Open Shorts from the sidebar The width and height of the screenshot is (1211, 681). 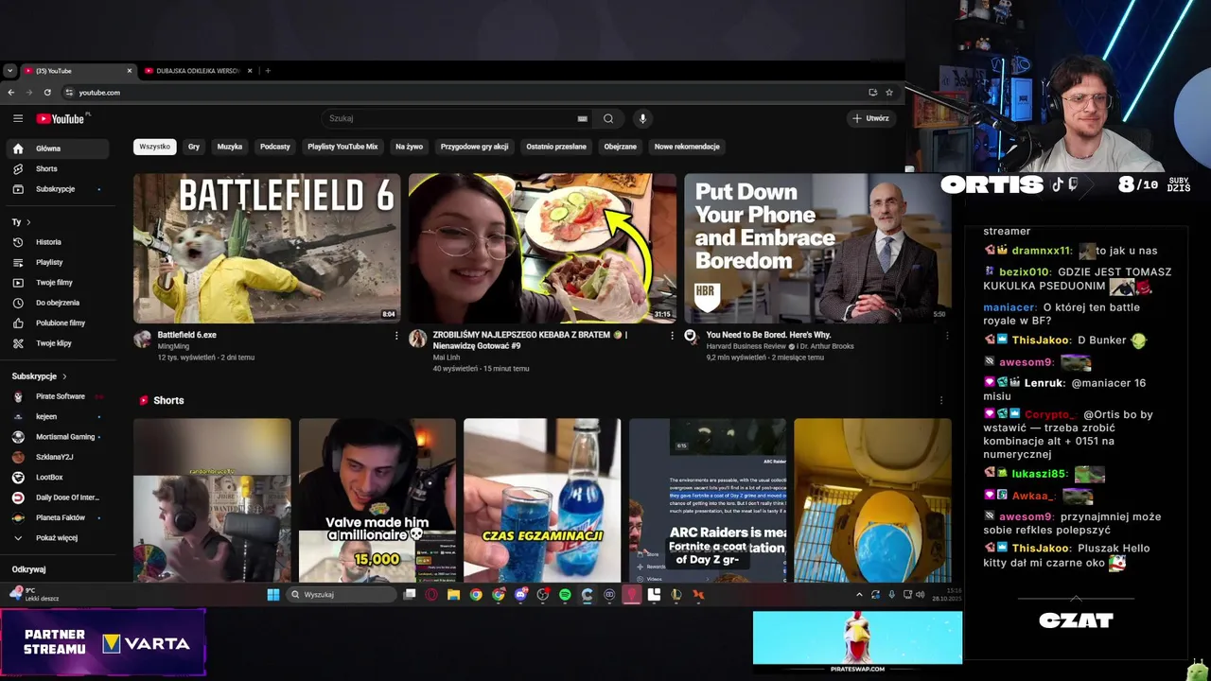57,168
